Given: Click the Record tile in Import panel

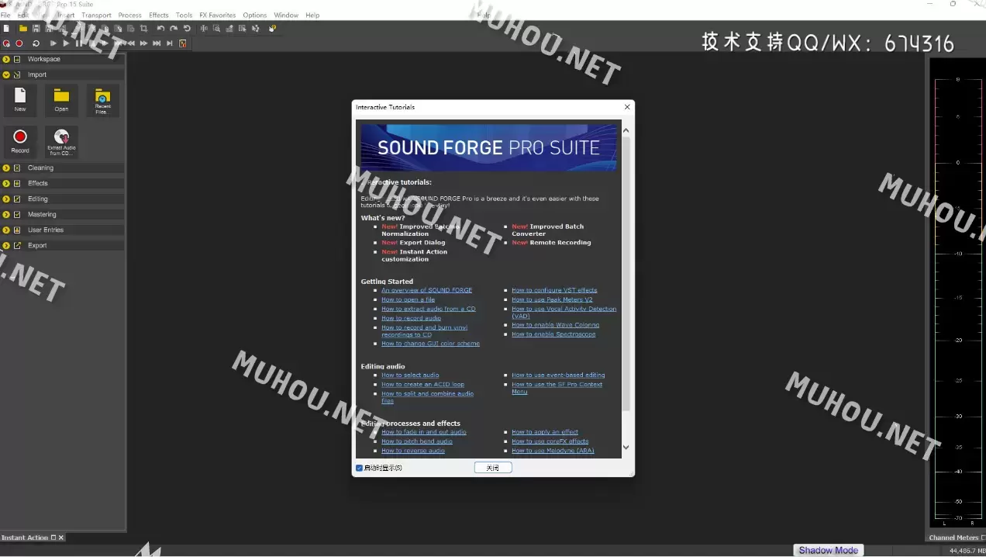Looking at the screenshot, I should tap(20, 142).
